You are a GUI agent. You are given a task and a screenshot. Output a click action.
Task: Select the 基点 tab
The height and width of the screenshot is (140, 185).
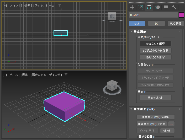(x=137, y=23)
